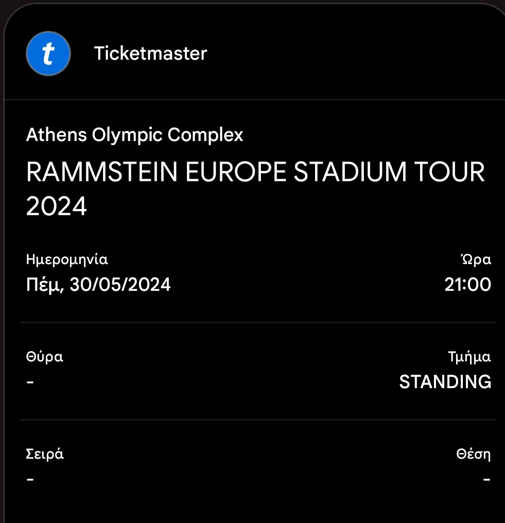
Task: Click the blue Ticketmaster logo icon
Action: coord(48,54)
